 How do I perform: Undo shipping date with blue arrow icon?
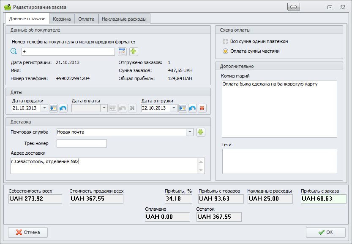click(192, 108)
